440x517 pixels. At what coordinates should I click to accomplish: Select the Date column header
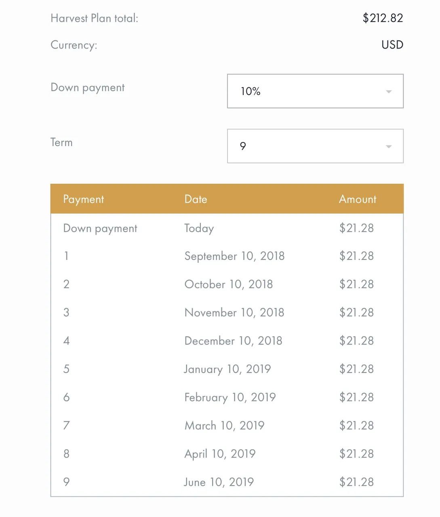[x=196, y=199]
